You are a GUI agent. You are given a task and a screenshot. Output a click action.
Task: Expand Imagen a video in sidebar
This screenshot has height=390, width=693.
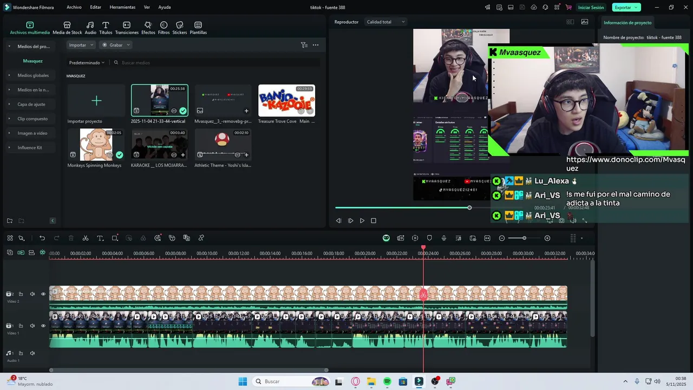[x=9, y=133]
